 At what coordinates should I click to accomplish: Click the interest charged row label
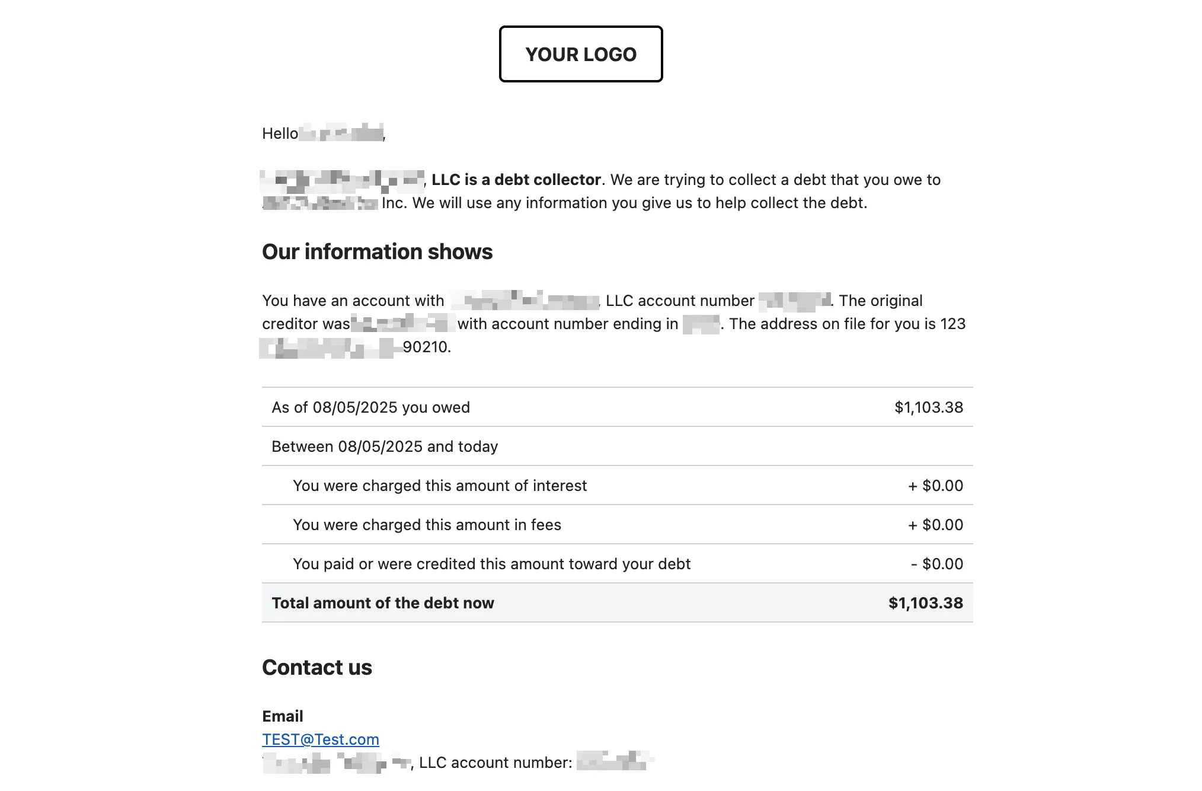[x=440, y=486]
